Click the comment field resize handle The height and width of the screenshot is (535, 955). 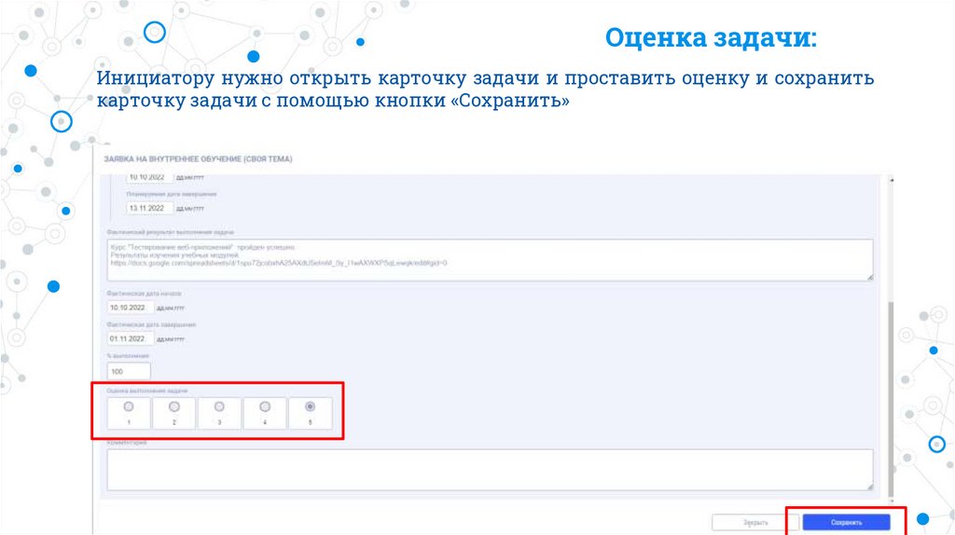[x=870, y=487]
